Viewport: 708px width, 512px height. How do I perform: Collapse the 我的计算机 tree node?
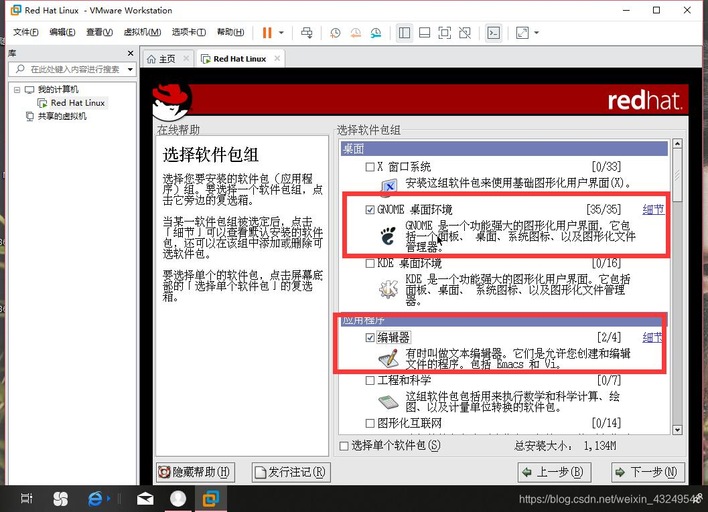click(x=17, y=89)
